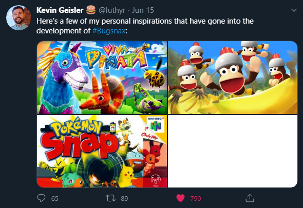Open the blank white fourth image
This screenshot has height=208, width=303.
233,151
